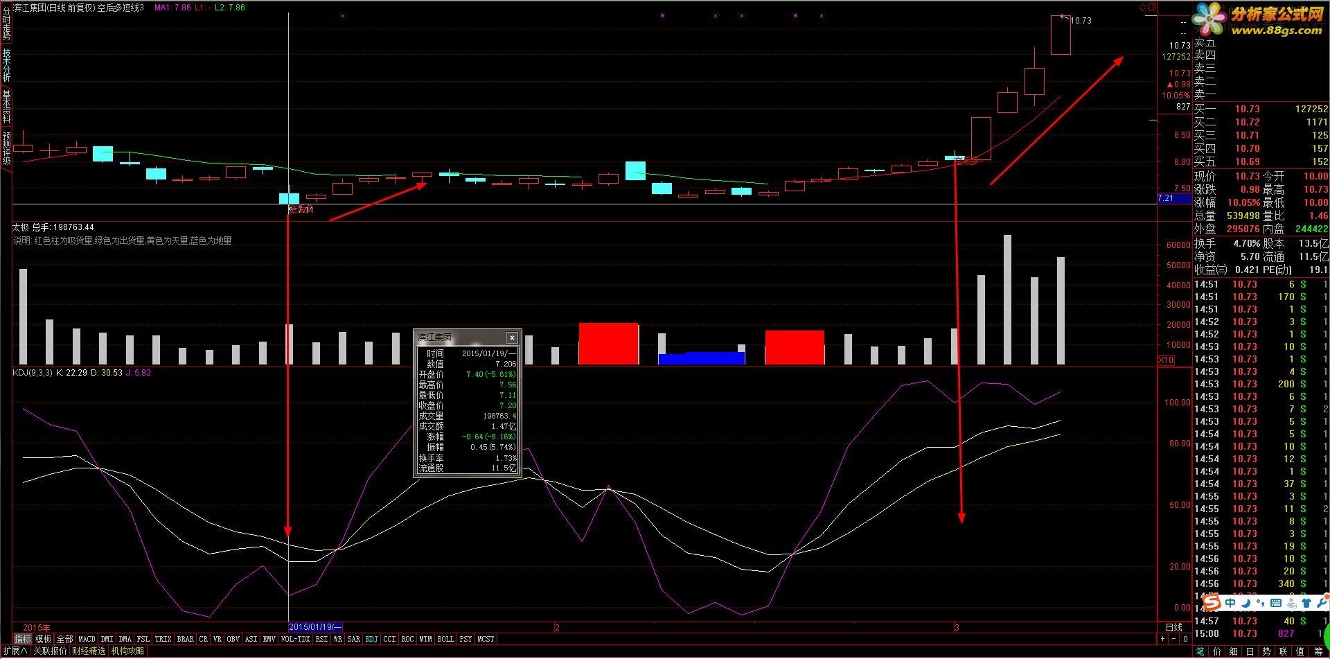Select the BRAR indicator
Image resolution: width=1330 pixels, height=659 pixels.
point(185,639)
